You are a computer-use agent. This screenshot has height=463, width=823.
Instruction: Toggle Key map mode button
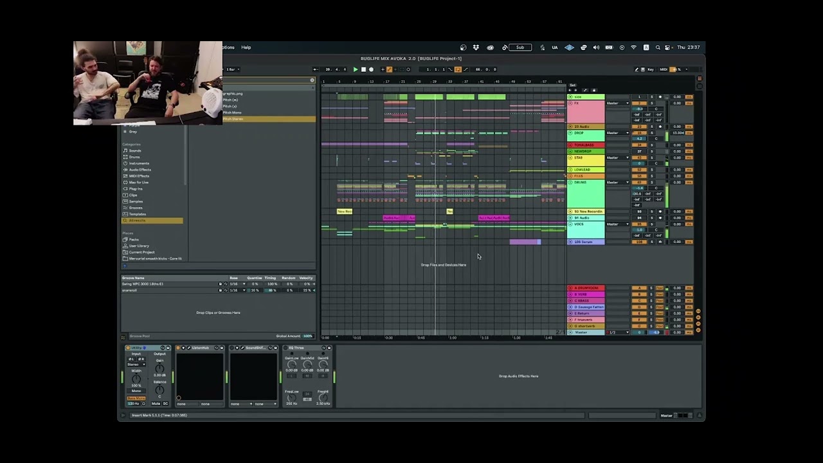click(651, 69)
